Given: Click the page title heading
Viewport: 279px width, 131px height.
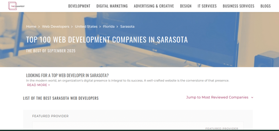Looking at the screenshot, I should (x=107, y=40).
